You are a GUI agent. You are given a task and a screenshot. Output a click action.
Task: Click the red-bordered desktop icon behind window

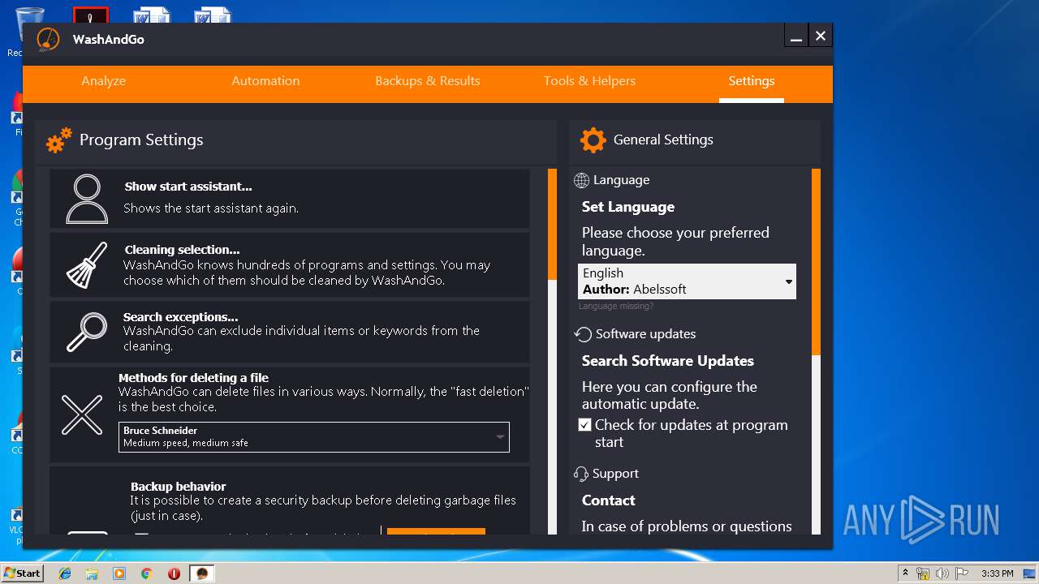point(91,15)
